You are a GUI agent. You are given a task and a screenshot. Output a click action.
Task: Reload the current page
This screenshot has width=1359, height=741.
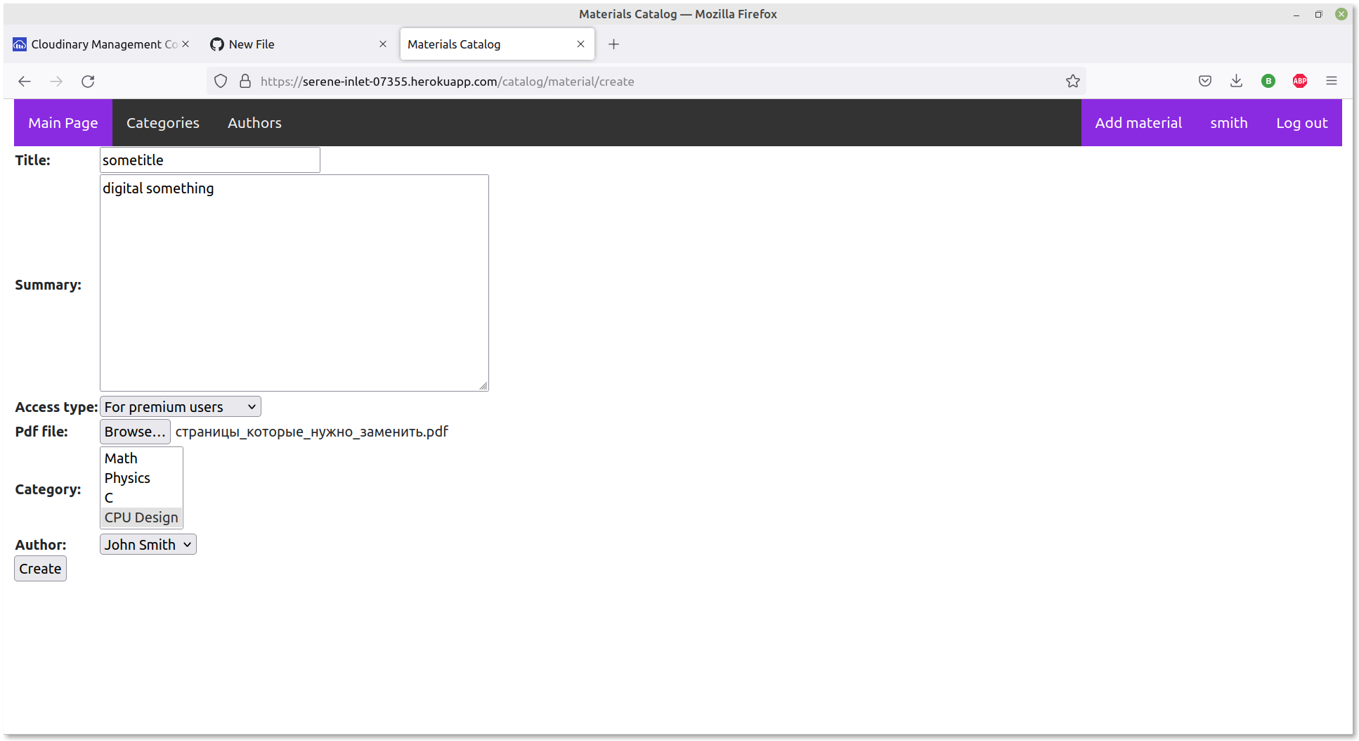click(88, 82)
